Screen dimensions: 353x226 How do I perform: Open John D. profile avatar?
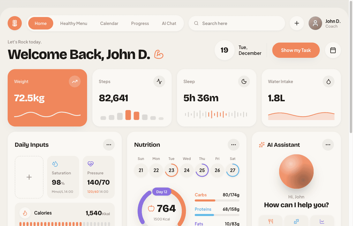coord(315,23)
